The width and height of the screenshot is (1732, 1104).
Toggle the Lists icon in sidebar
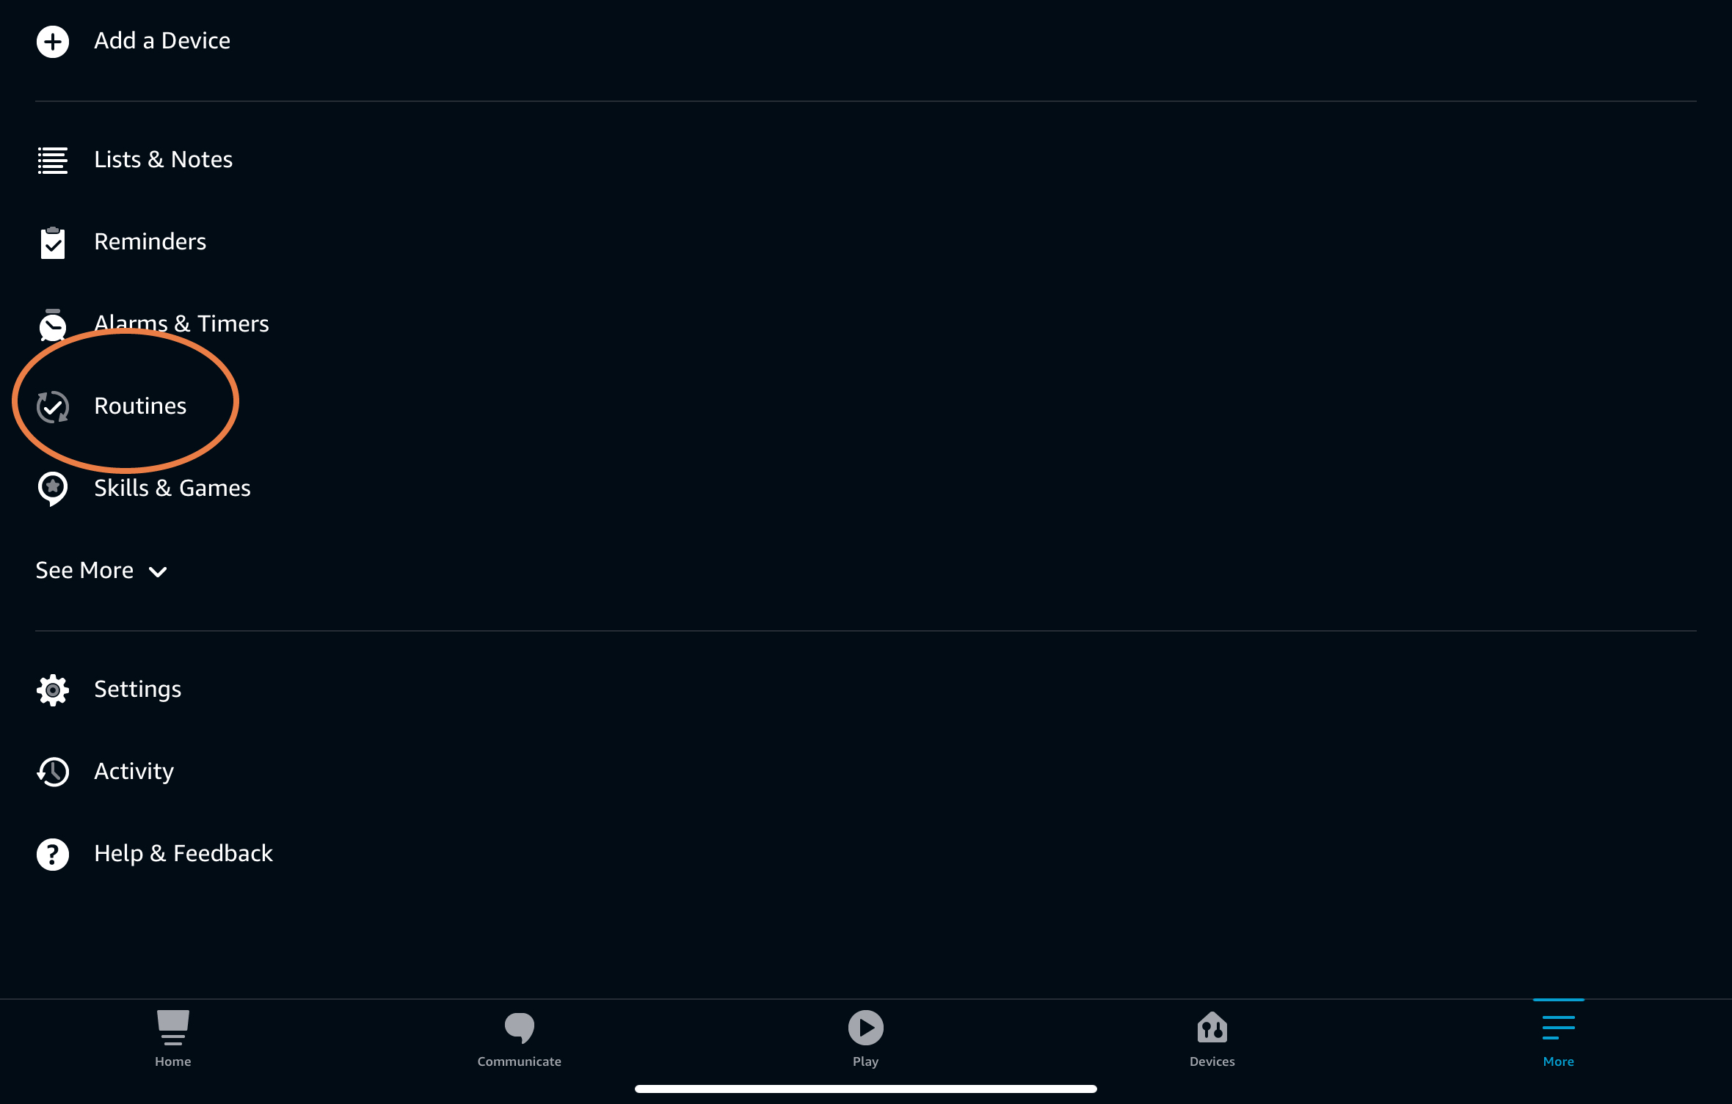tap(53, 159)
